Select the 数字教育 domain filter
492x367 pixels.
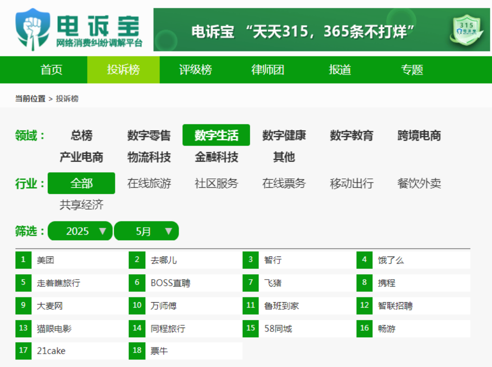(x=352, y=135)
